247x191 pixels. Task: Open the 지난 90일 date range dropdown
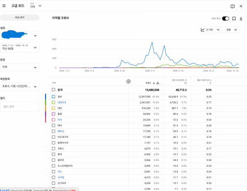20,48
